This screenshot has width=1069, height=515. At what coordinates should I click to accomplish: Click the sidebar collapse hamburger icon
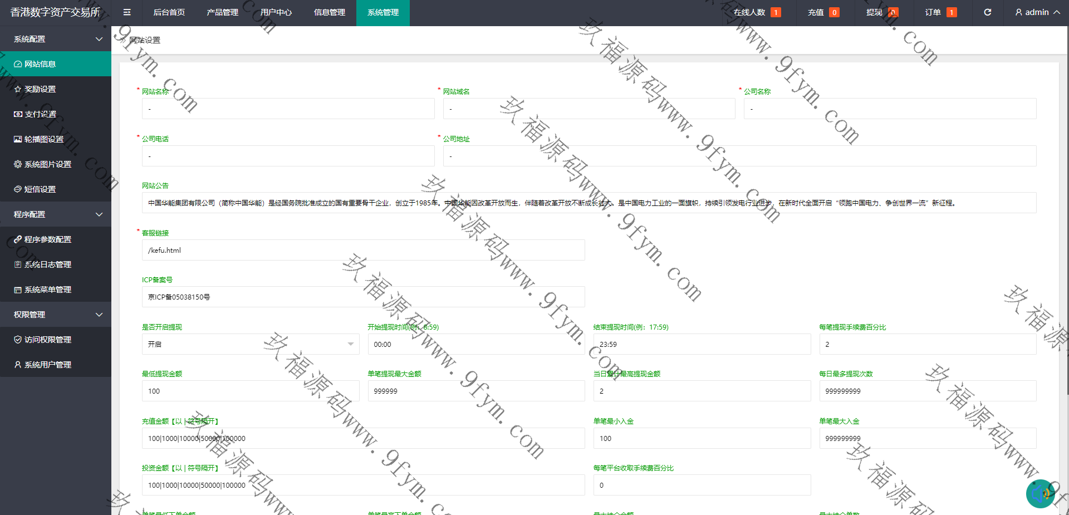pyautogui.click(x=127, y=12)
